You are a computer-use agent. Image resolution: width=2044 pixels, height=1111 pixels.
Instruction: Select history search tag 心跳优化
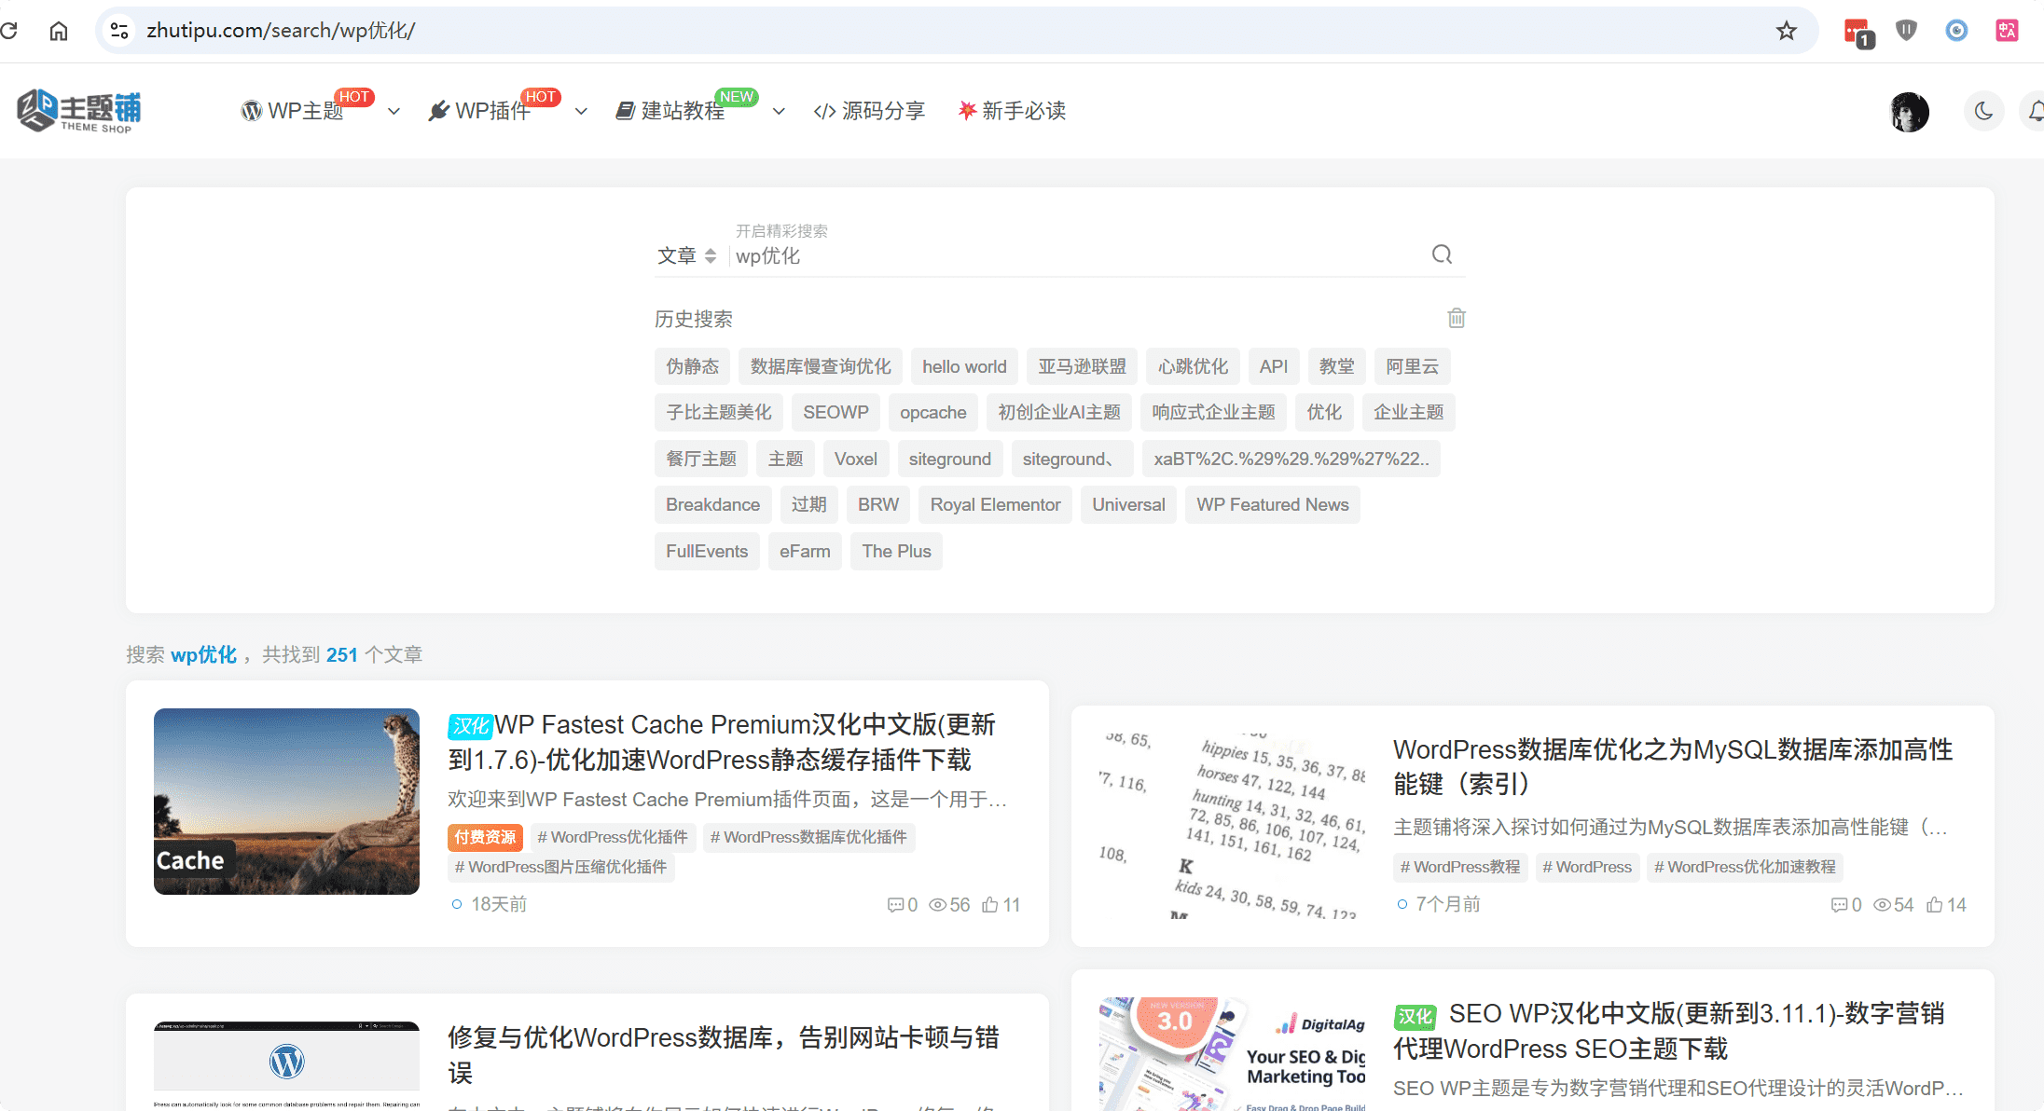[x=1193, y=366]
